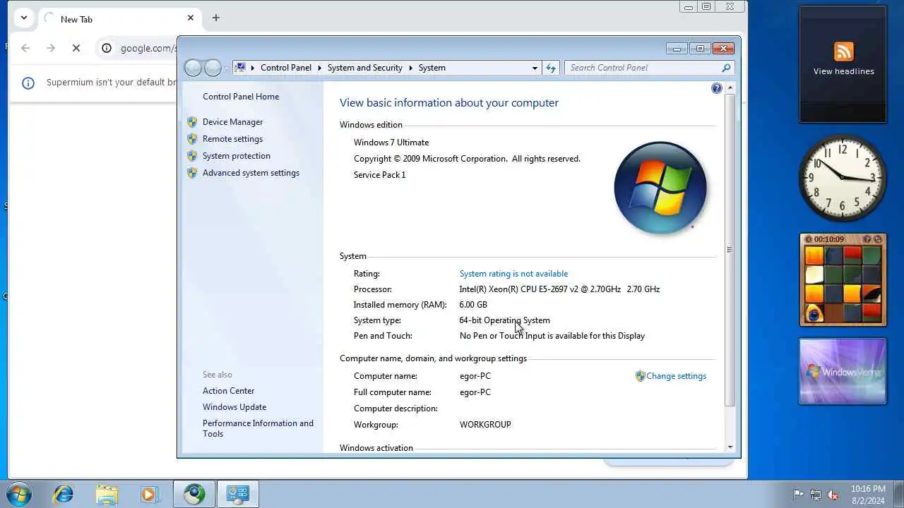Open Advanced system settings link

251,173
